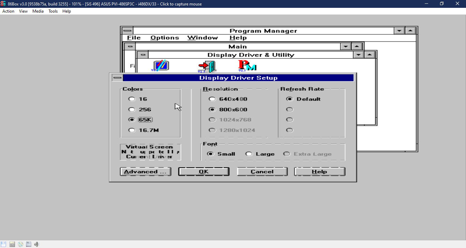Open the Media menu in 86Box
466x248 pixels.
tap(38, 11)
